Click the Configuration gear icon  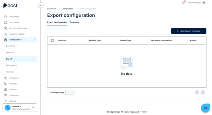(x=5, y=40)
